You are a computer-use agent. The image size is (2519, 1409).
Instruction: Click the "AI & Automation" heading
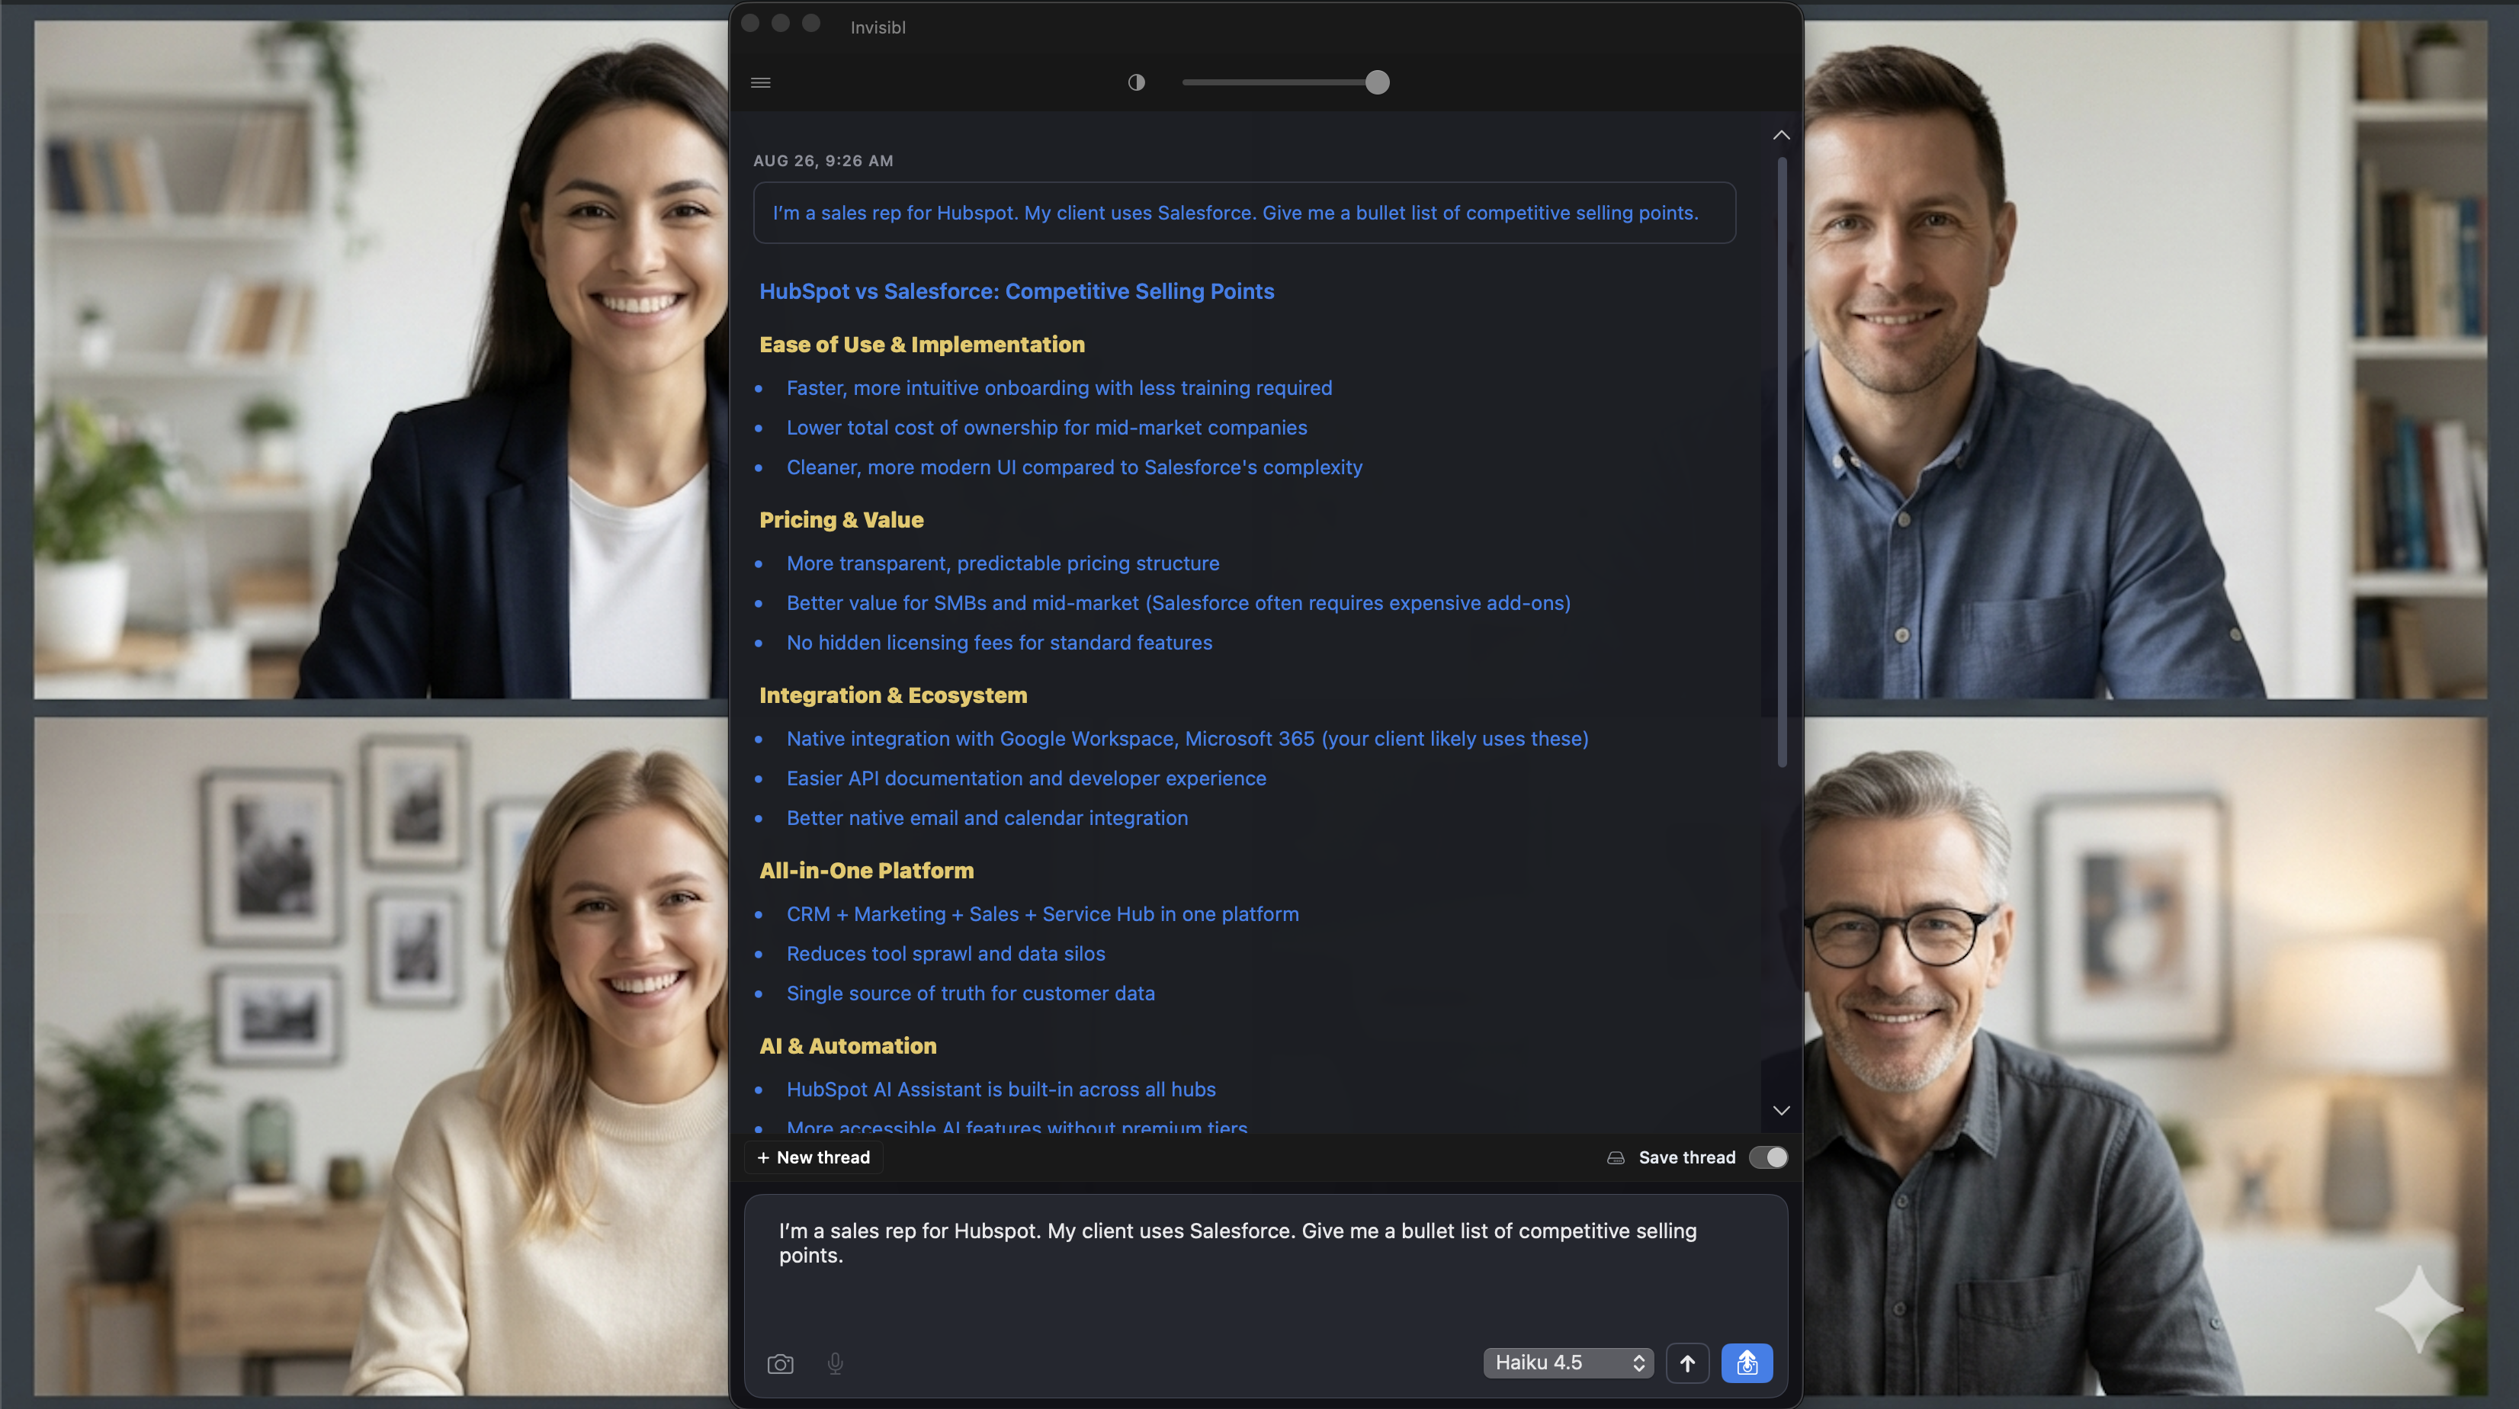(x=848, y=1046)
